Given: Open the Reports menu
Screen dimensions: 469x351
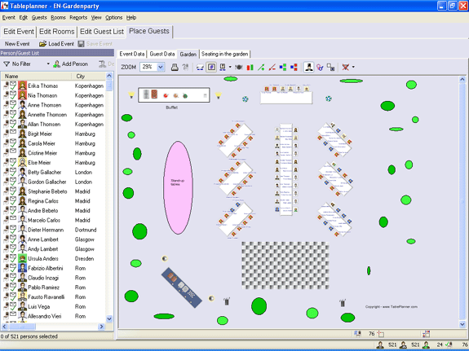Looking at the screenshot, I should point(78,18).
